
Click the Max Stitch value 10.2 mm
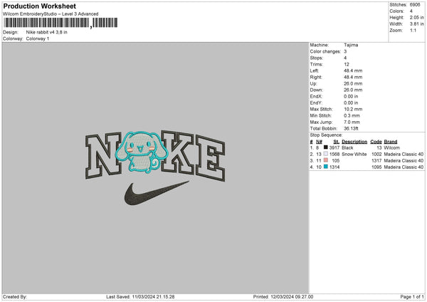pyautogui.click(x=353, y=109)
